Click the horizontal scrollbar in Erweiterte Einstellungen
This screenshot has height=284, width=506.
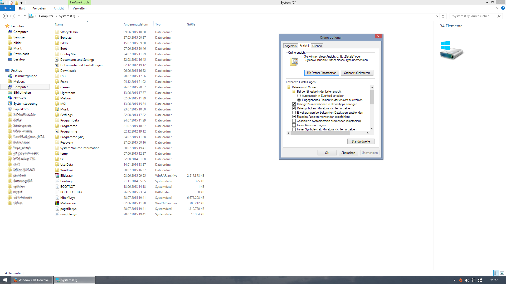tap(320, 133)
